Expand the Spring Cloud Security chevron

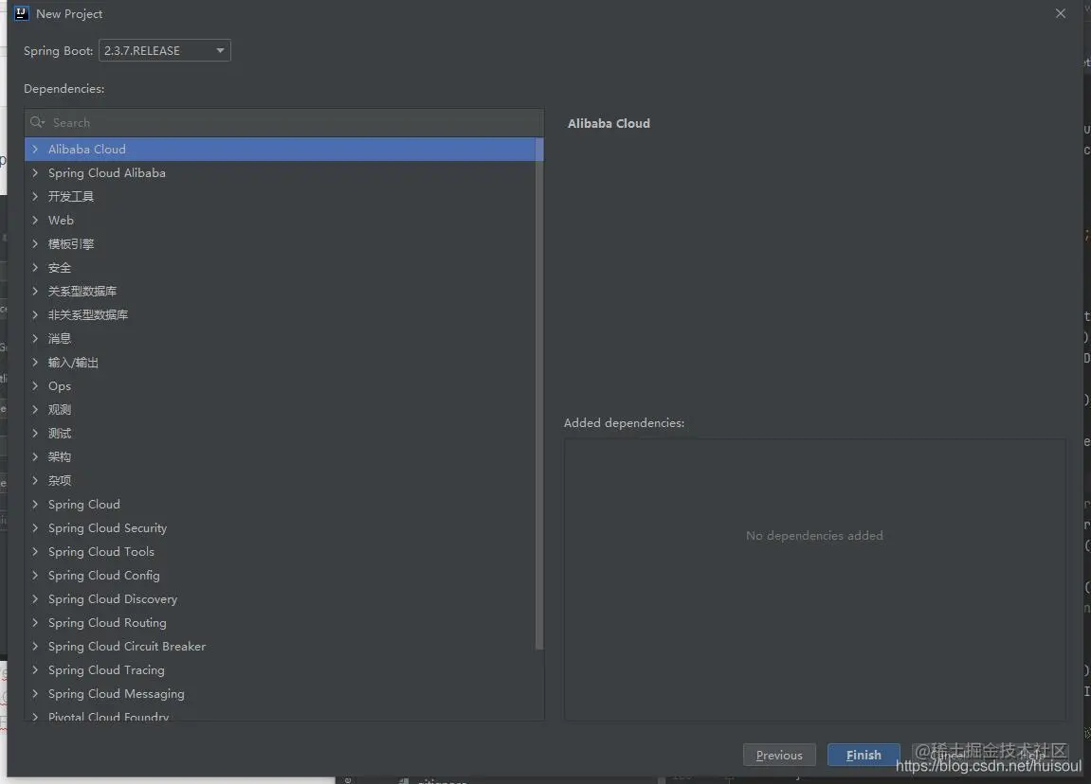[35, 527]
